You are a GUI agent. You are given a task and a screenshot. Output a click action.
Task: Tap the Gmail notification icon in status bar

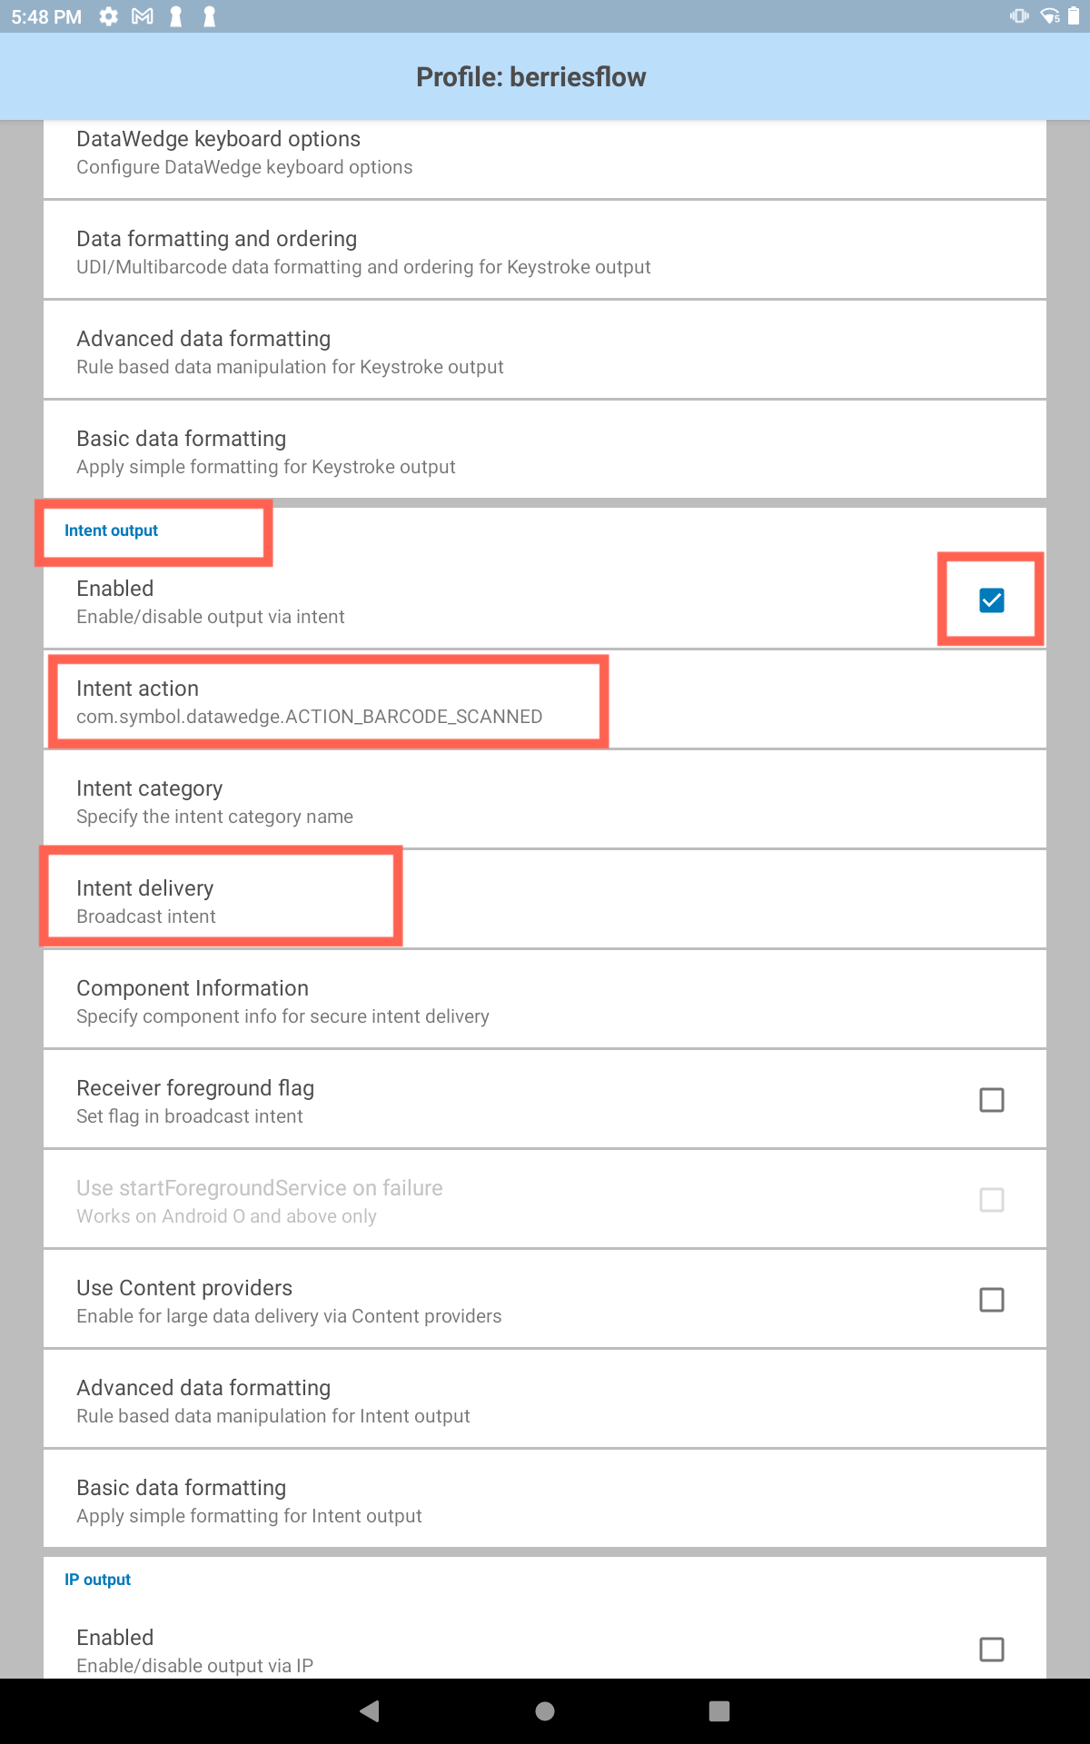143,16
